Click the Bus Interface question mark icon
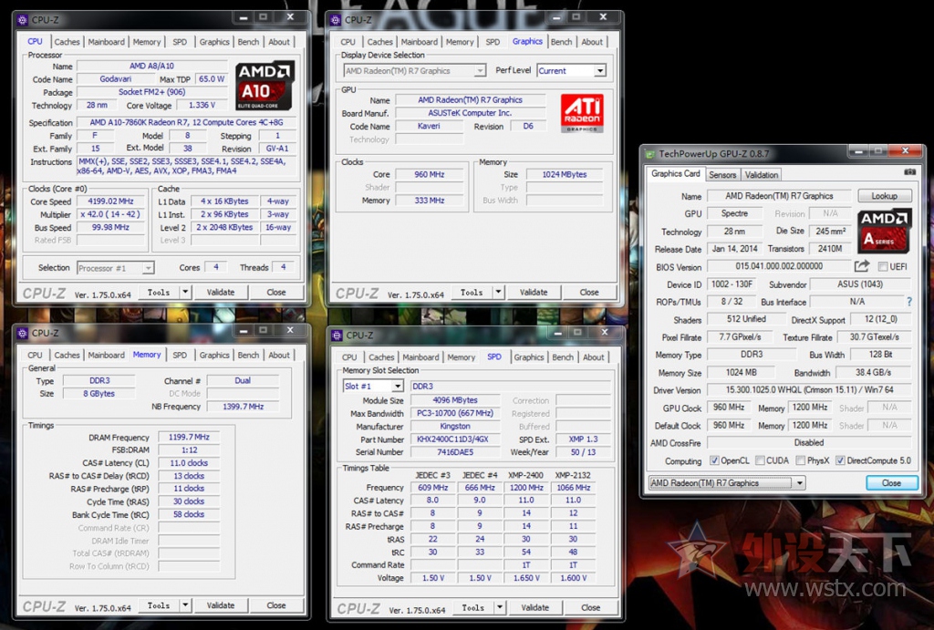 click(909, 302)
